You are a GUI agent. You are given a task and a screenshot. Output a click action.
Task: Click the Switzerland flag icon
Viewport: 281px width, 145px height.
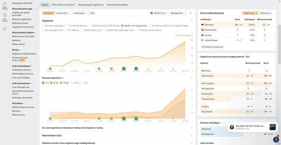pos(203,30)
